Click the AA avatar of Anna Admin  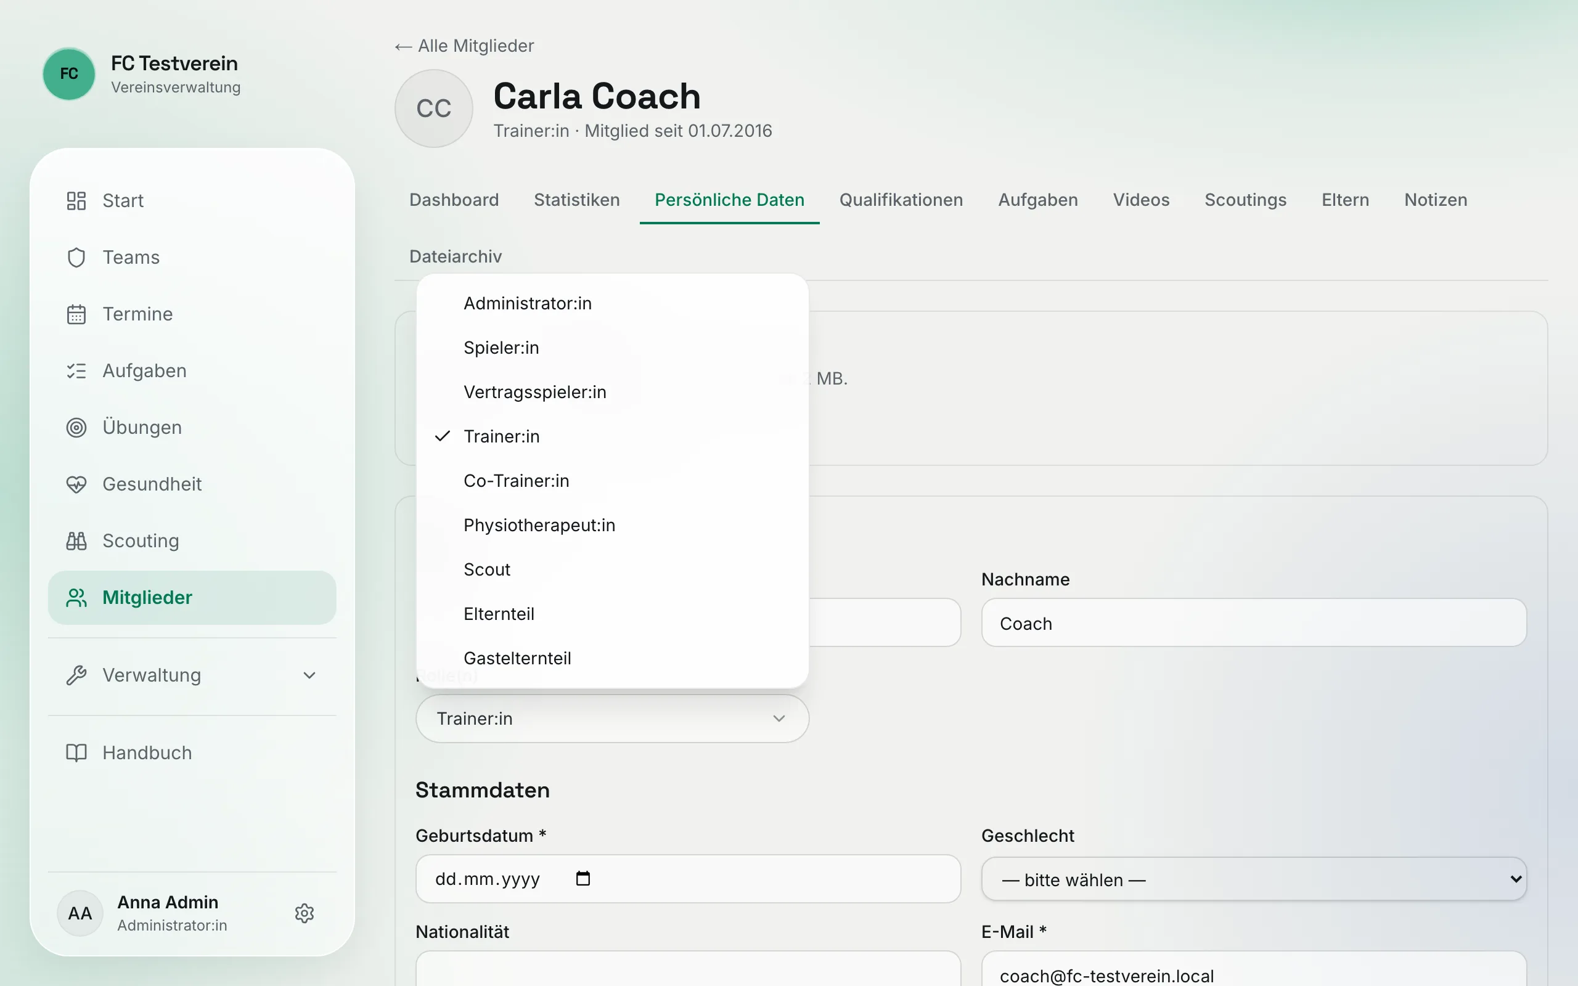pos(80,914)
